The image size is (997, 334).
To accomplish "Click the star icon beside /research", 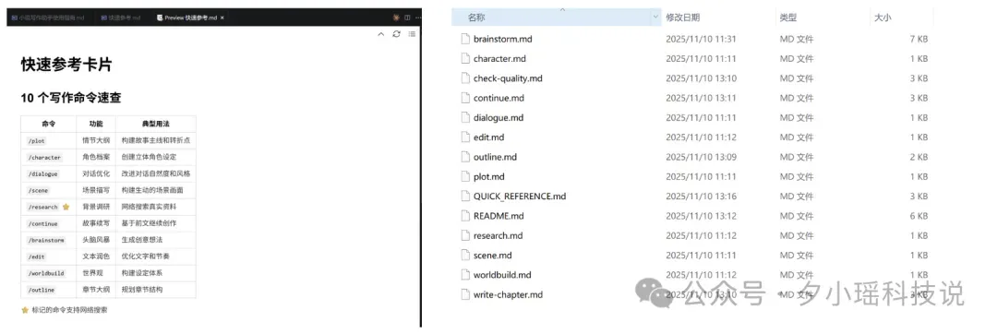I will pos(66,207).
